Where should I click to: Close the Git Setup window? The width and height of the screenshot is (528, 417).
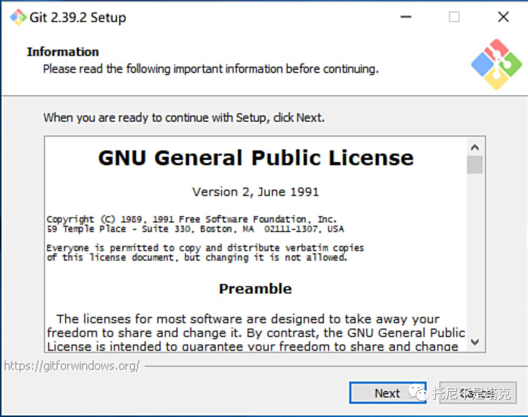coord(503,17)
